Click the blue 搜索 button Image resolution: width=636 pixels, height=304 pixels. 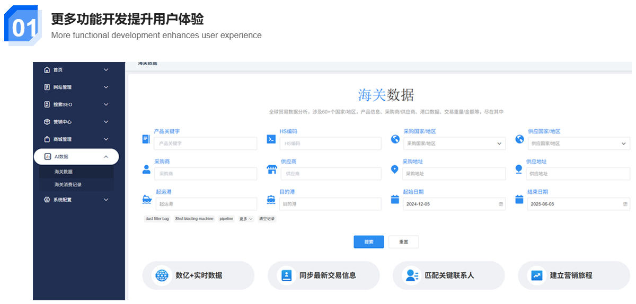(x=368, y=242)
